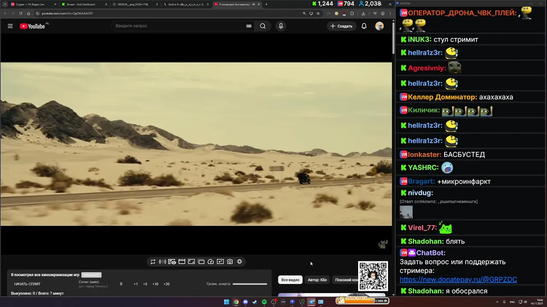Go to the YouTube home logo
The width and height of the screenshot is (547, 307).
point(32,26)
